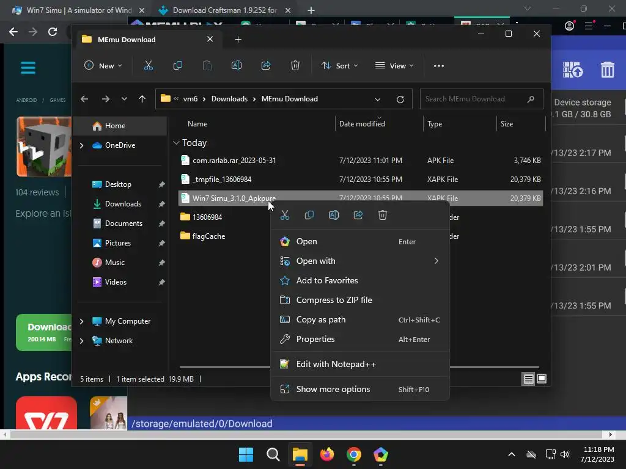The image size is (626, 469).
Task: Click the MEmu trash delete icon
Action: pyautogui.click(x=608, y=70)
